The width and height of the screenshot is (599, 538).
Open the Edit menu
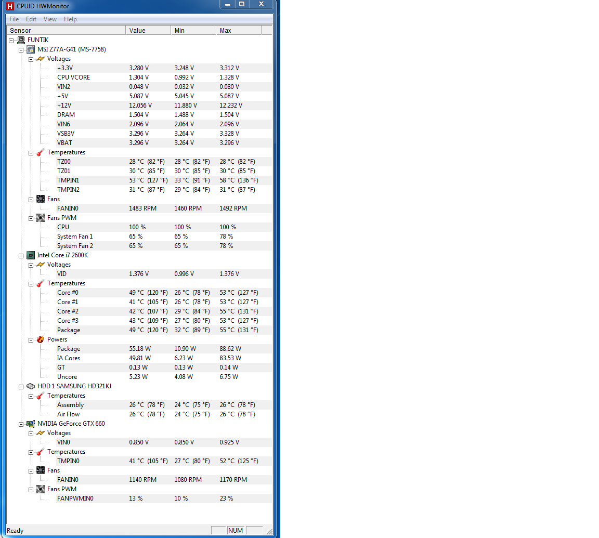(x=31, y=19)
